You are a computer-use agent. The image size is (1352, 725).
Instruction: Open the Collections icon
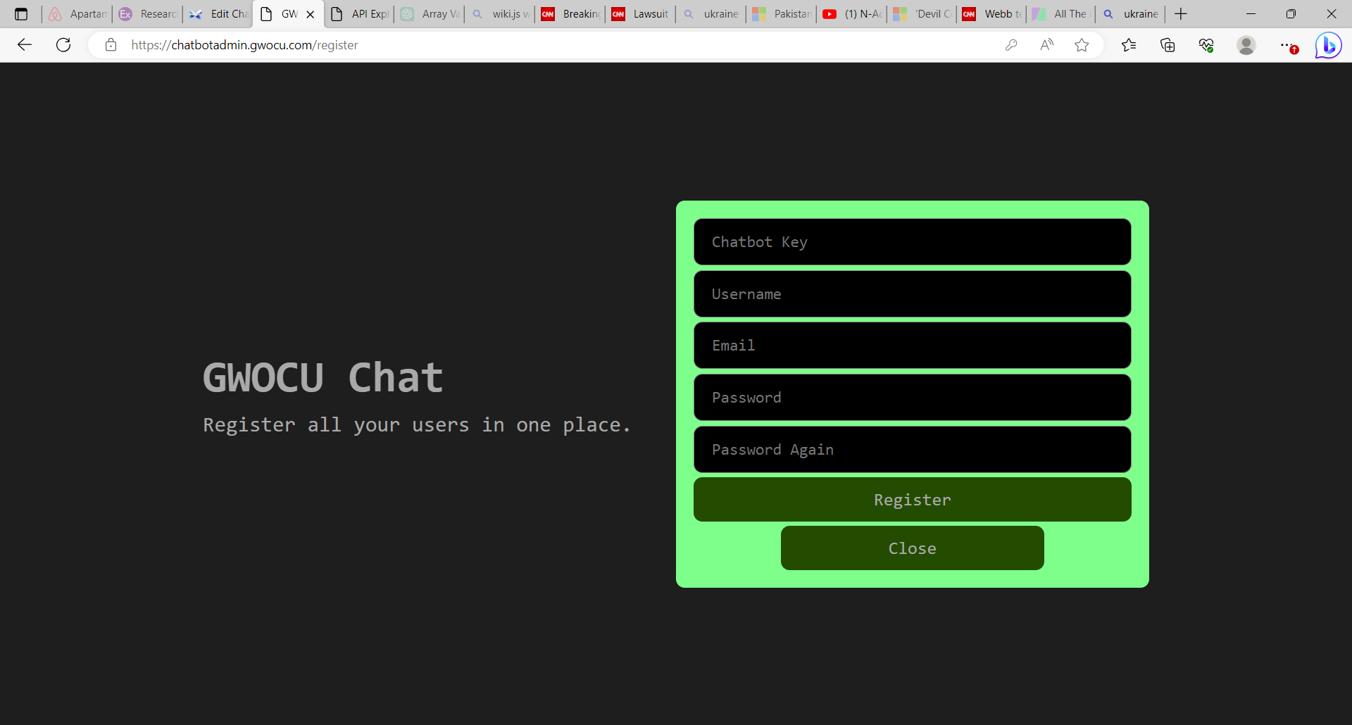click(x=1168, y=45)
